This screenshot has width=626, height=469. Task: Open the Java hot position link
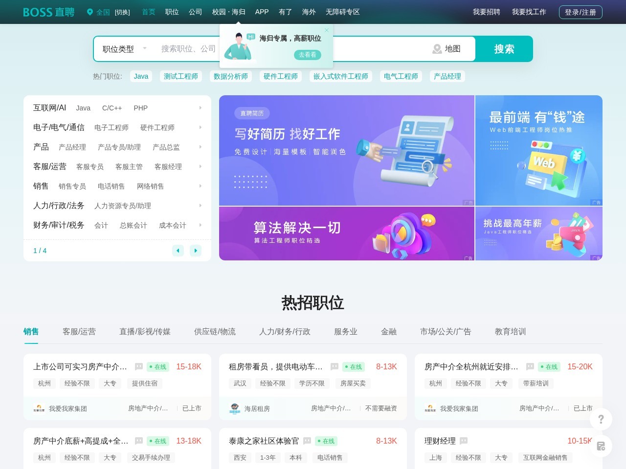(x=141, y=76)
